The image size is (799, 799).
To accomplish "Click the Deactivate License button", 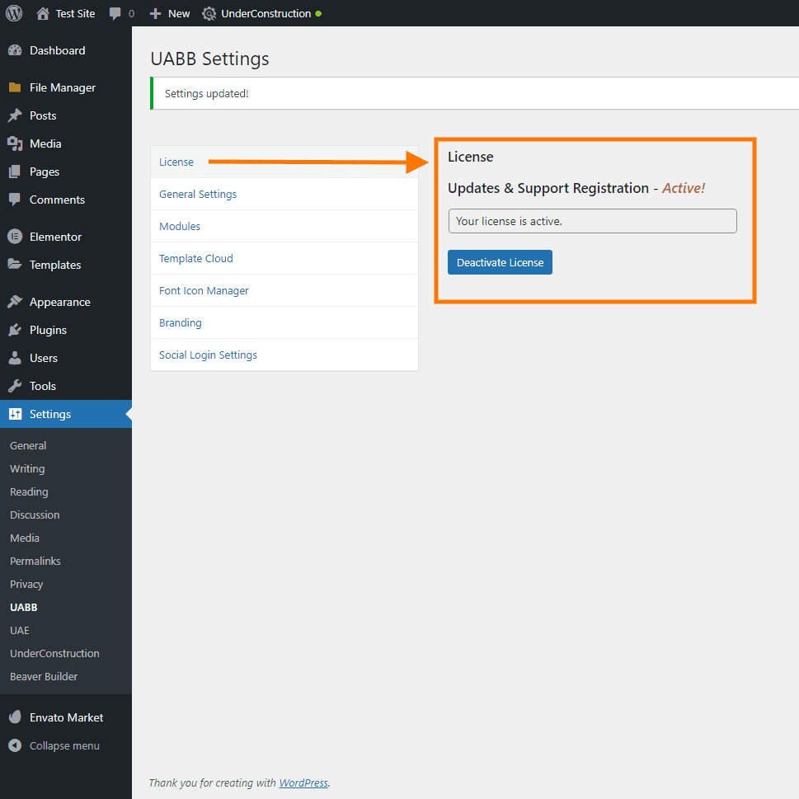I will [500, 262].
